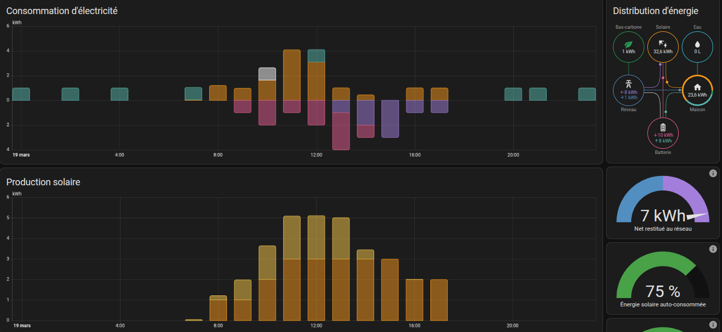Click the Consommation d'électricité card title
The image size is (722, 332).
62,10
